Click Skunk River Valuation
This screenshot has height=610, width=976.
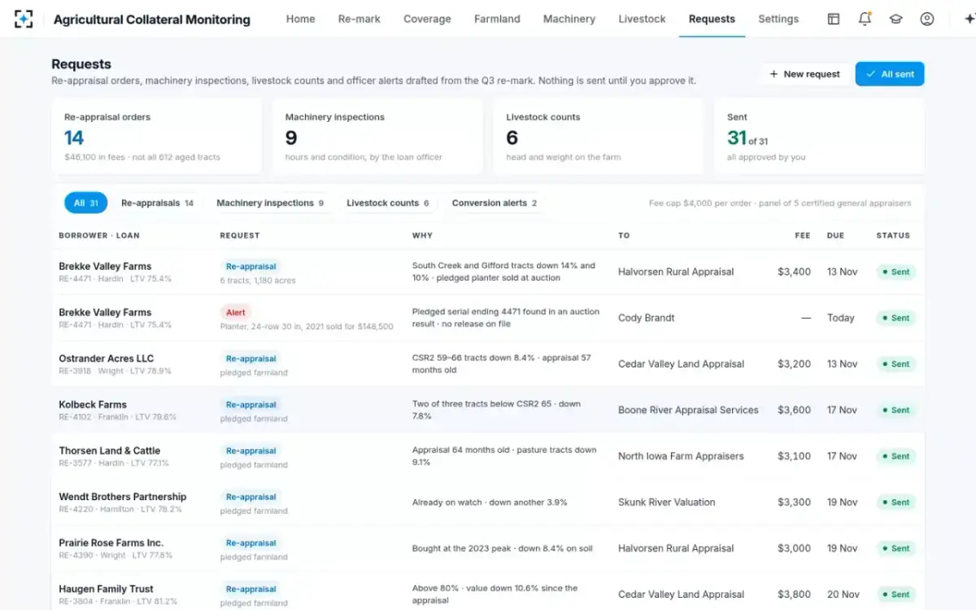(x=666, y=503)
